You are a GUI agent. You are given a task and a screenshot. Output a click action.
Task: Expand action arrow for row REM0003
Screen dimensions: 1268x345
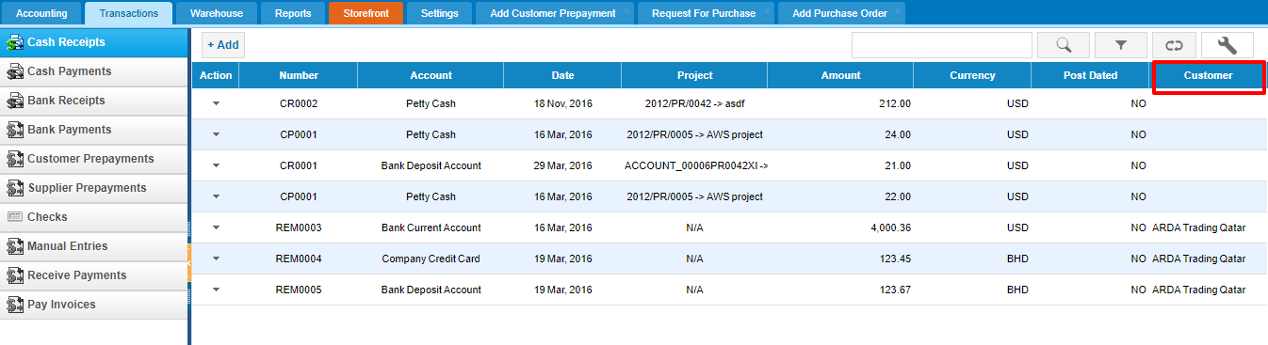pyautogui.click(x=216, y=227)
